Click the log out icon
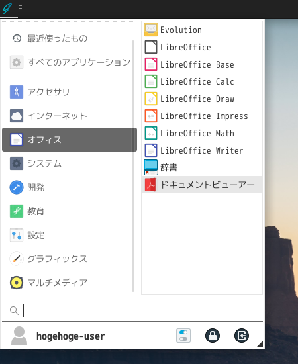 tap(242, 336)
